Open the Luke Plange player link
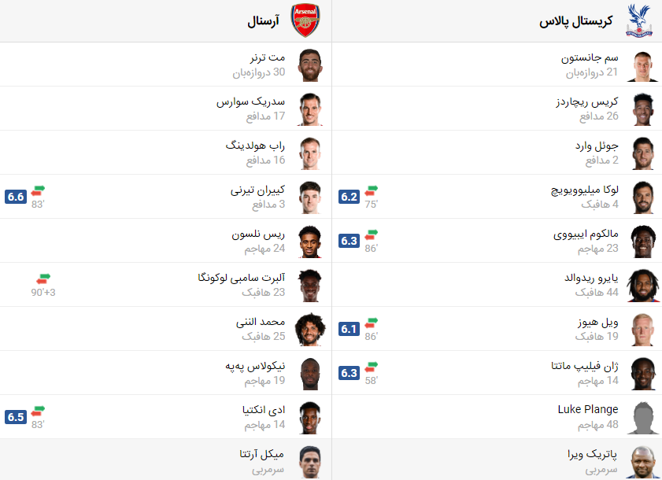 point(588,409)
